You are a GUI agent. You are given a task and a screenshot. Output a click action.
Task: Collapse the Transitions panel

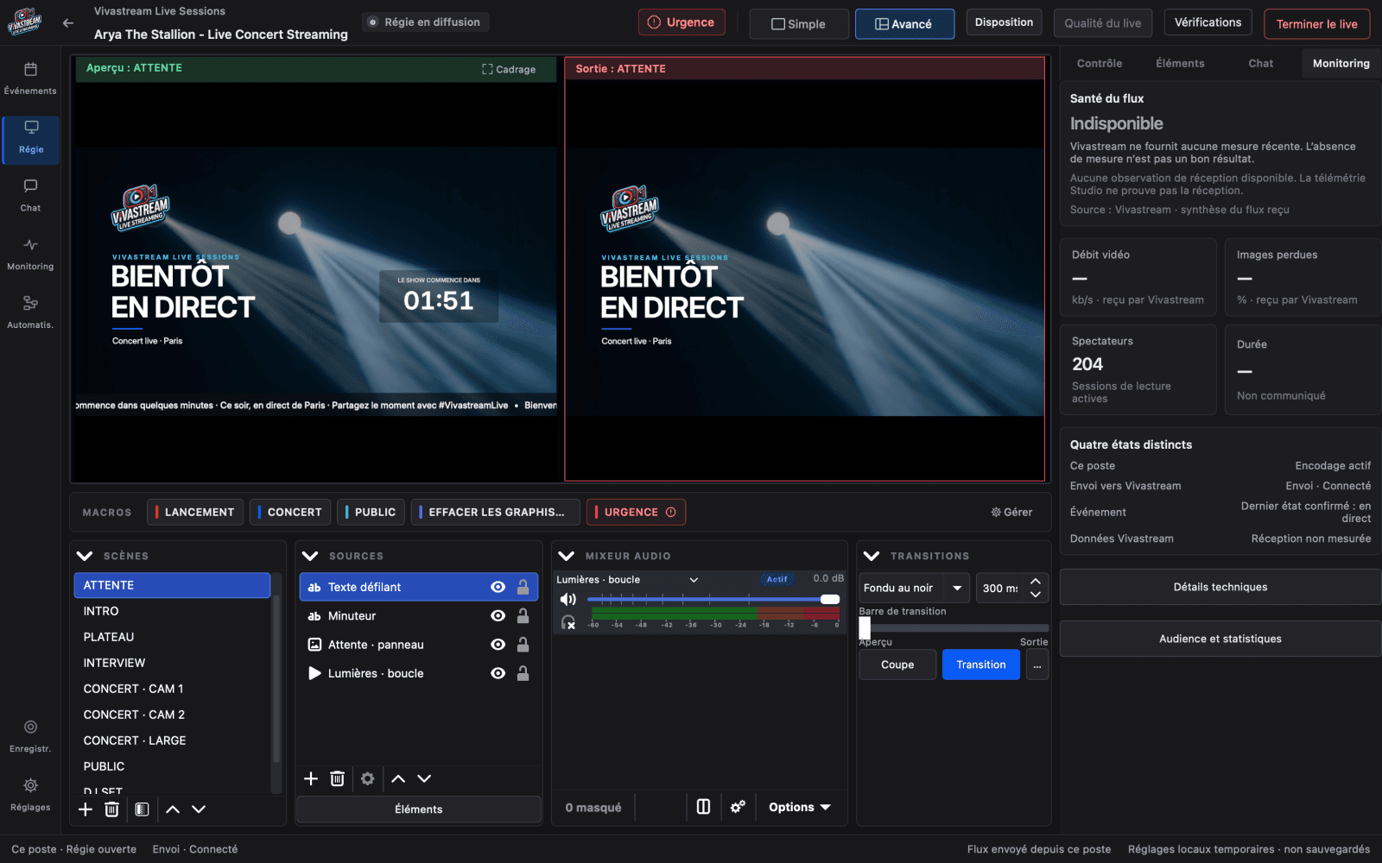[872, 556]
